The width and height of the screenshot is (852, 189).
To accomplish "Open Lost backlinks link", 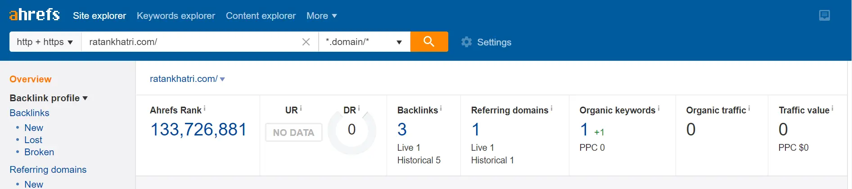I will click(33, 140).
